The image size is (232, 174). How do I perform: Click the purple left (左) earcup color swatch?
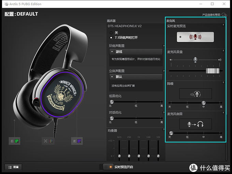click(x=79, y=141)
